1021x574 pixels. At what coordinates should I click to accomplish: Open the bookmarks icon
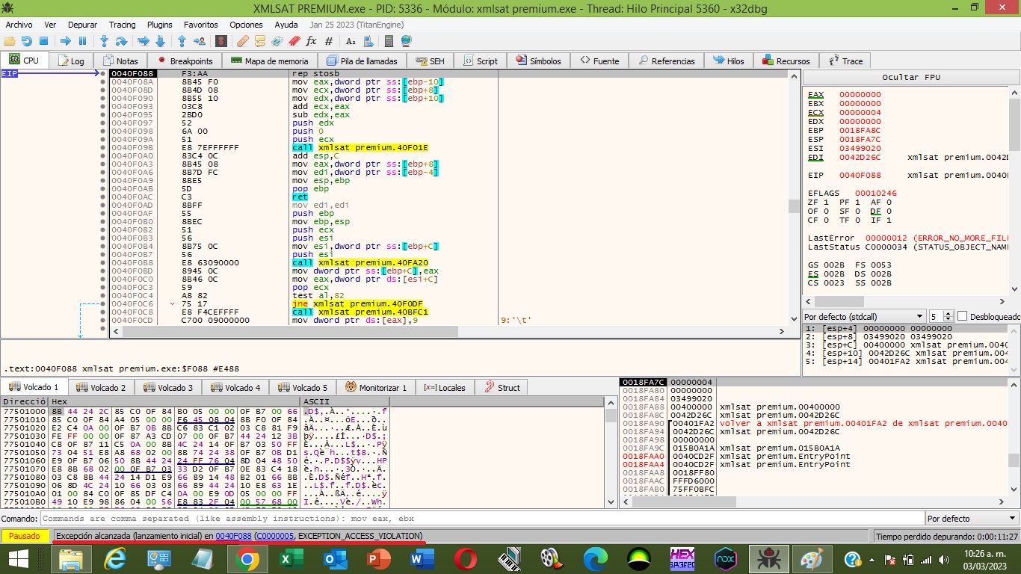tap(294, 41)
